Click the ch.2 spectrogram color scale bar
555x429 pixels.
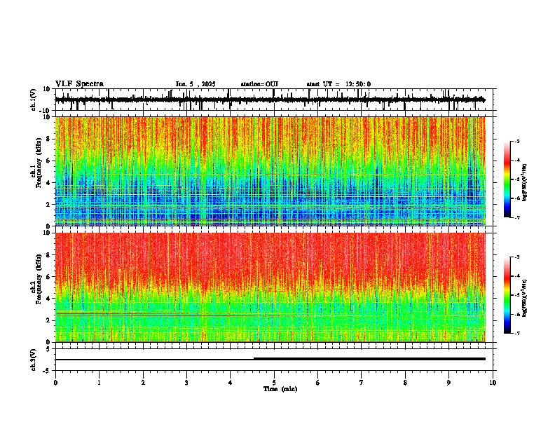507,295
